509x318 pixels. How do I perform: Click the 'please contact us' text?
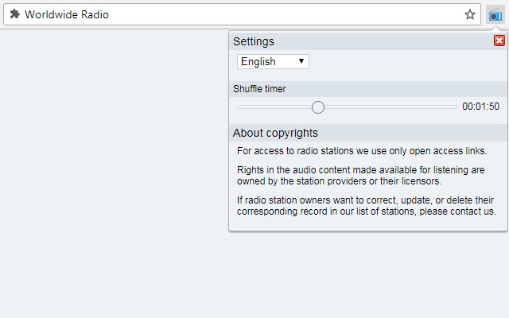pos(457,211)
